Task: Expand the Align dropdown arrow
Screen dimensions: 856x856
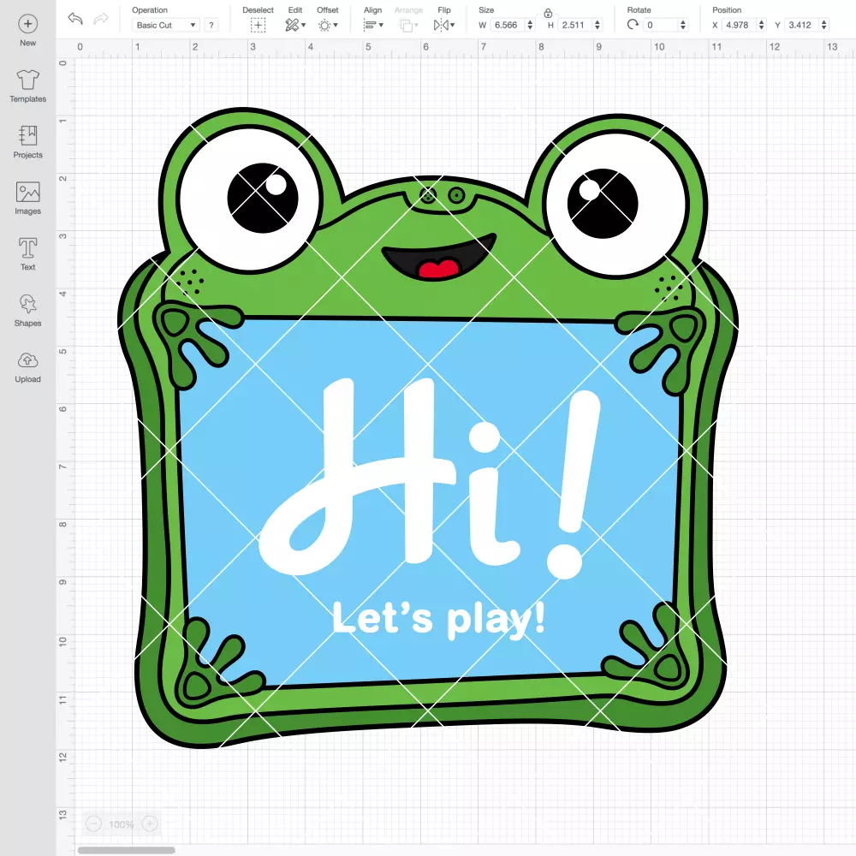Action: click(x=381, y=25)
